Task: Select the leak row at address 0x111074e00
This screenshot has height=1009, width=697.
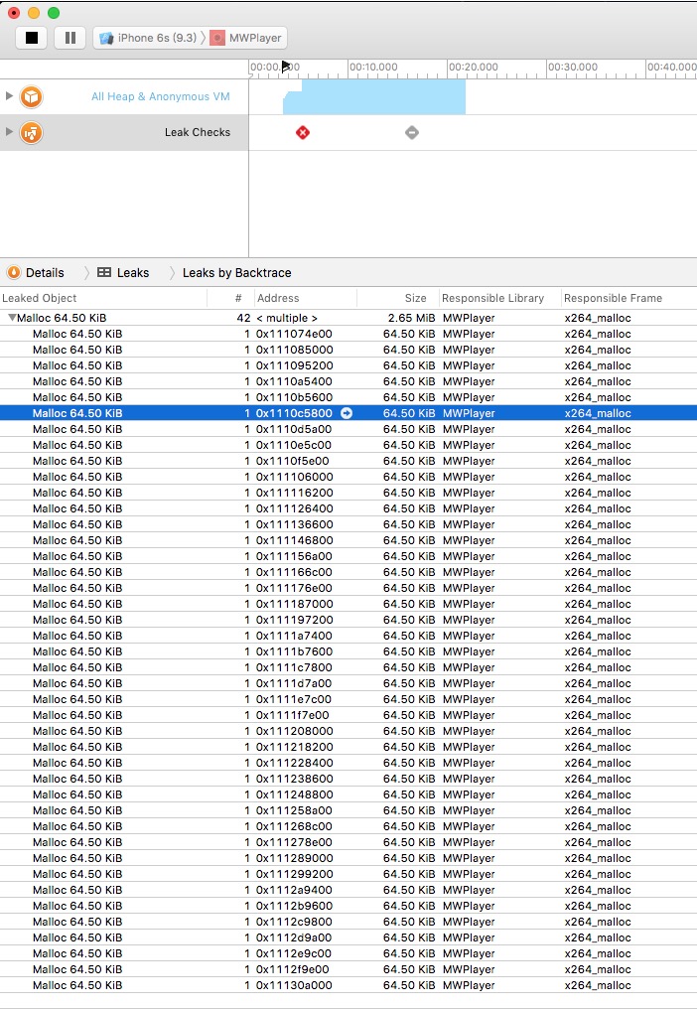Action: pos(348,334)
